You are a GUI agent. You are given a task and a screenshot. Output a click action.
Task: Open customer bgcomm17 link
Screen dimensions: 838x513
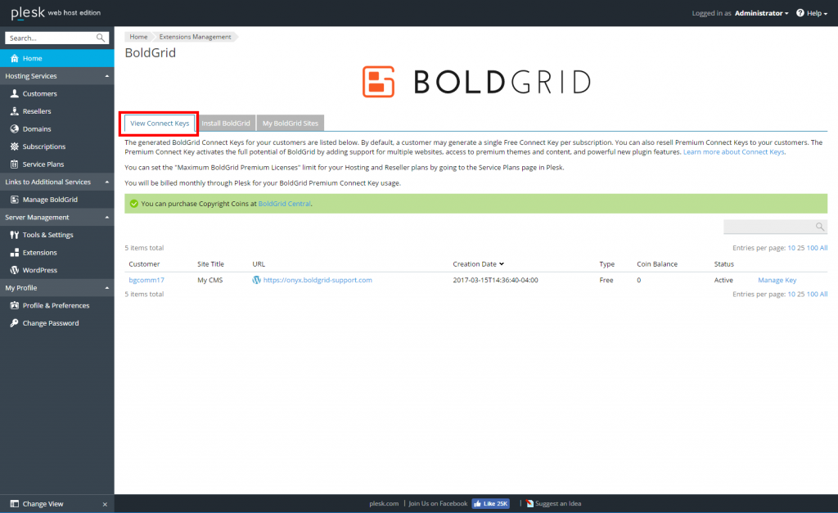pos(146,280)
